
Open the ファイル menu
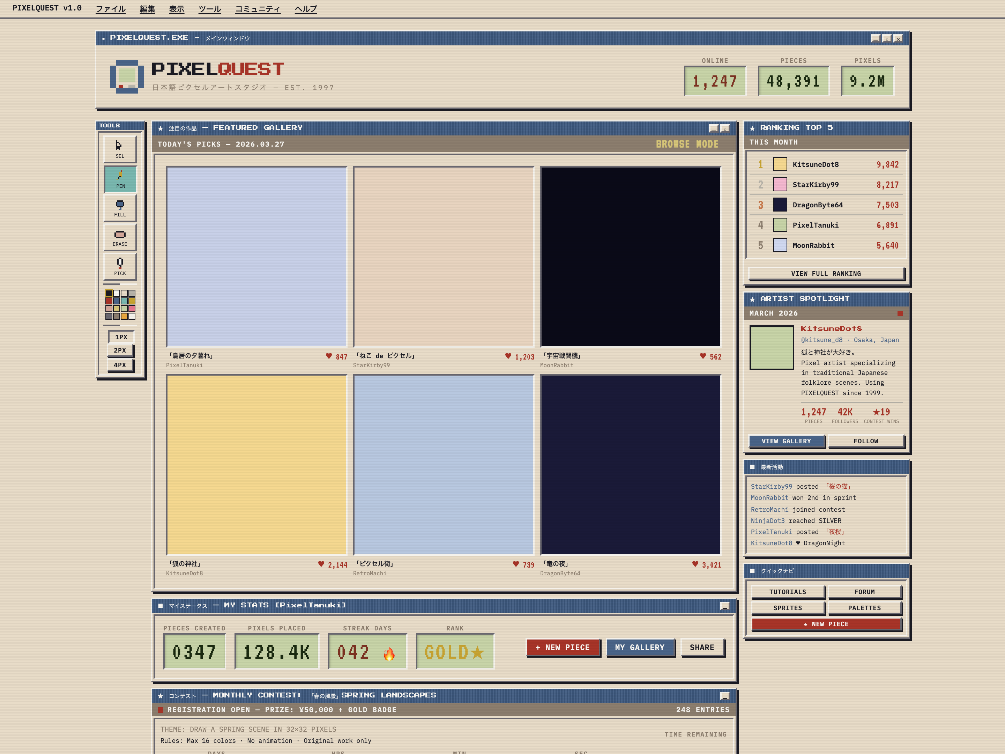click(x=110, y=9)
